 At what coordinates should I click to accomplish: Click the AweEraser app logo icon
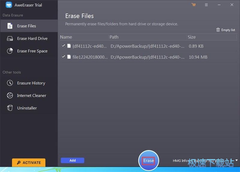click(x=9, y=5)
